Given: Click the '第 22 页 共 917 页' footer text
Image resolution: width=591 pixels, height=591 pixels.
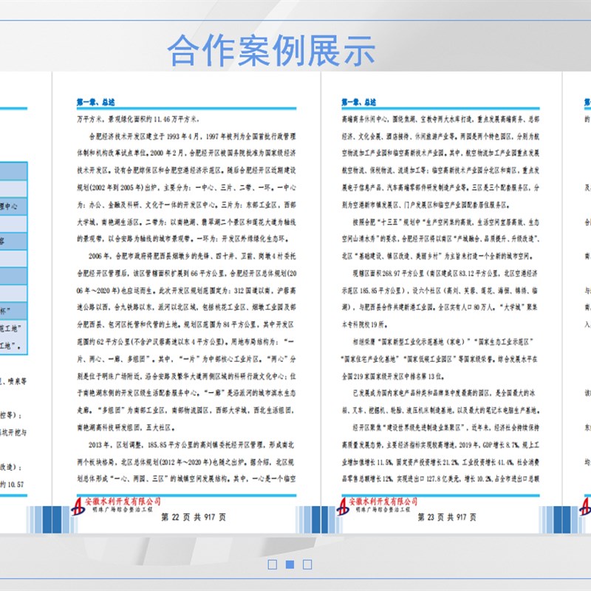Looking at the screenshot, I should point(194,517).
